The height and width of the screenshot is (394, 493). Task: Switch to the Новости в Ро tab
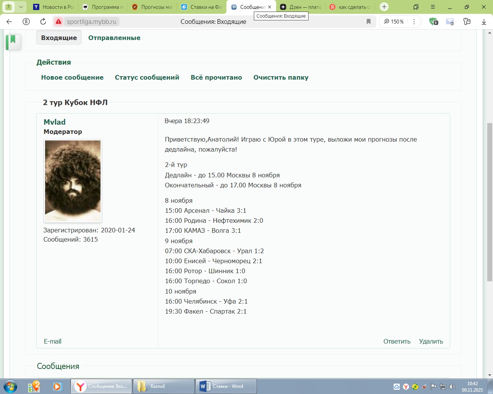54,7
